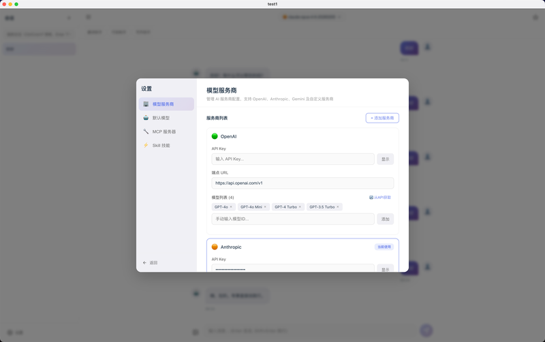The width and height of the screenshot is (545, 342).
Task: Click the 模型列表 (4) label
Action: pos(223,198)
